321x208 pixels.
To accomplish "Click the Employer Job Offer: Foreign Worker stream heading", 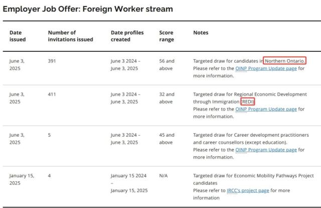I will point(88,9).
